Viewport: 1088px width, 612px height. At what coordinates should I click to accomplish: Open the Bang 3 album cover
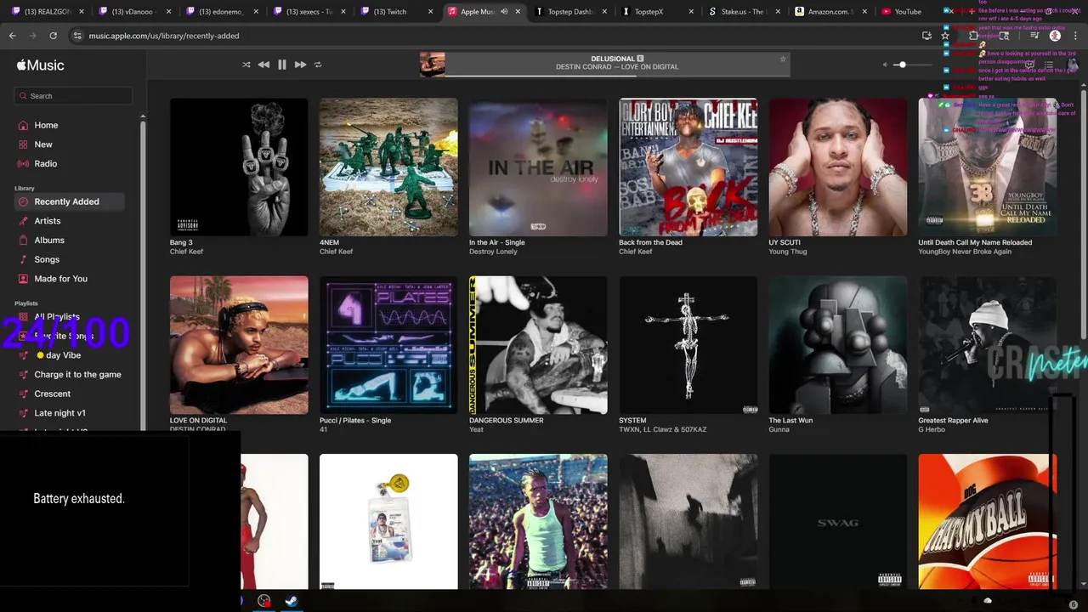click(x=239, y=167)
